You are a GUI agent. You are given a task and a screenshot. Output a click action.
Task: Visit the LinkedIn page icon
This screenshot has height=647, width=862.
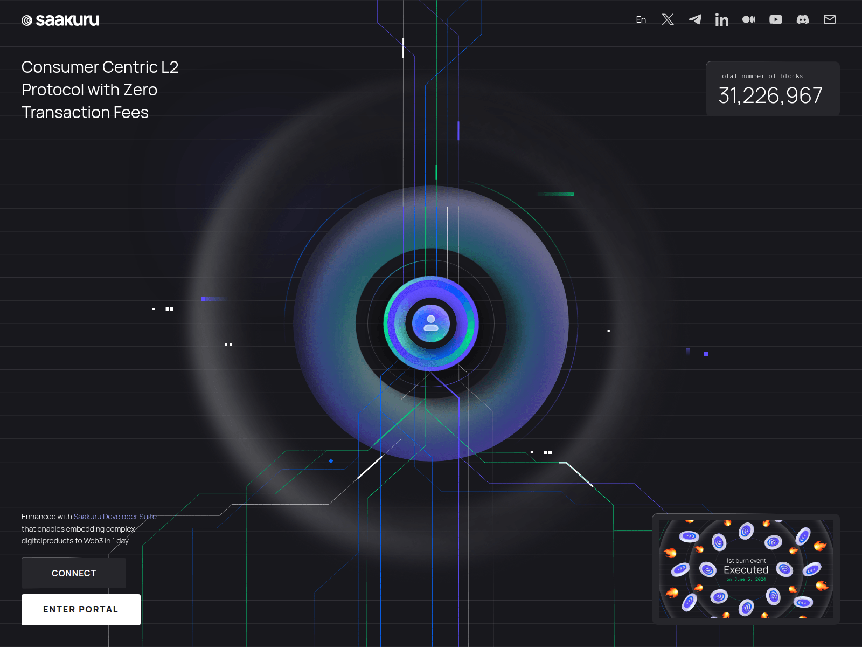tap(722, 20)
